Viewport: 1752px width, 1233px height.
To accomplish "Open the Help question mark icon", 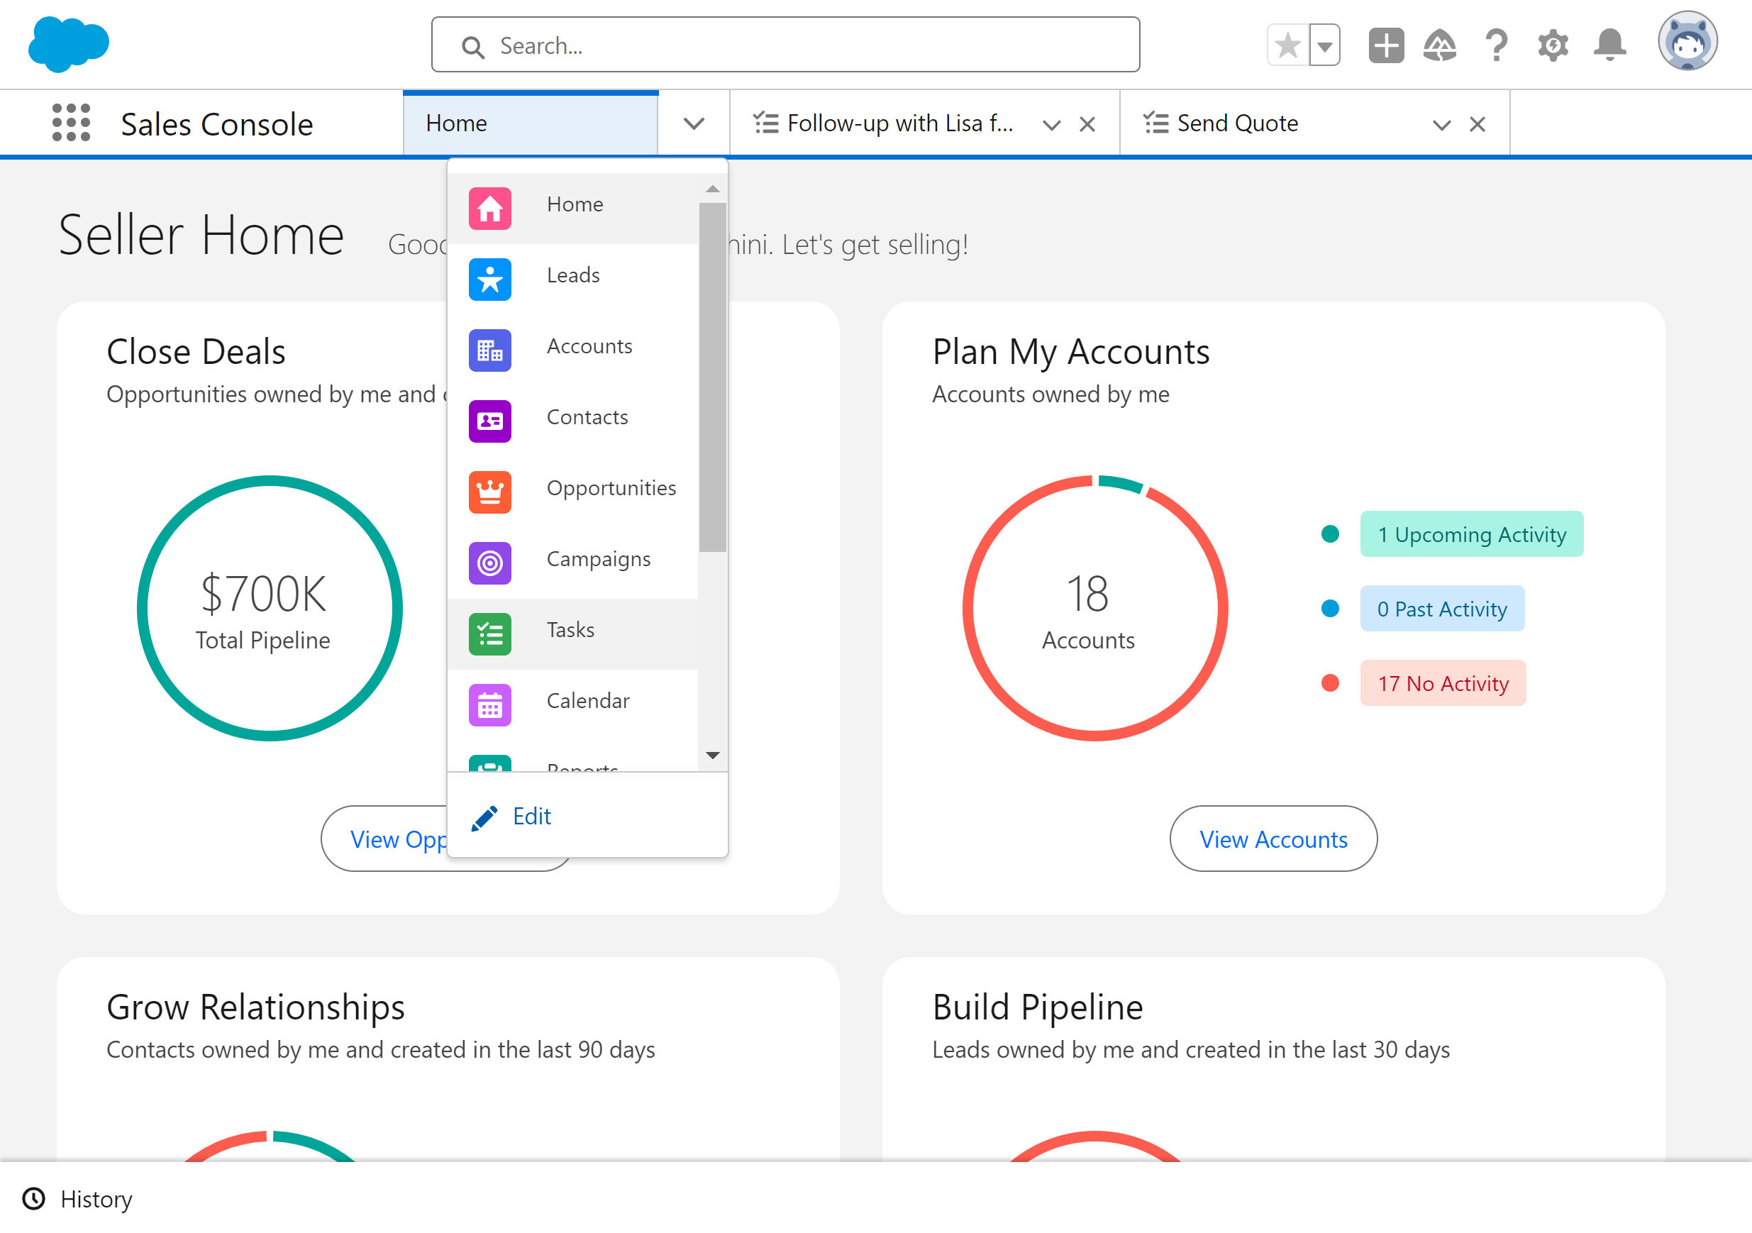I will pyautogui.click(x=1497, y=46).
